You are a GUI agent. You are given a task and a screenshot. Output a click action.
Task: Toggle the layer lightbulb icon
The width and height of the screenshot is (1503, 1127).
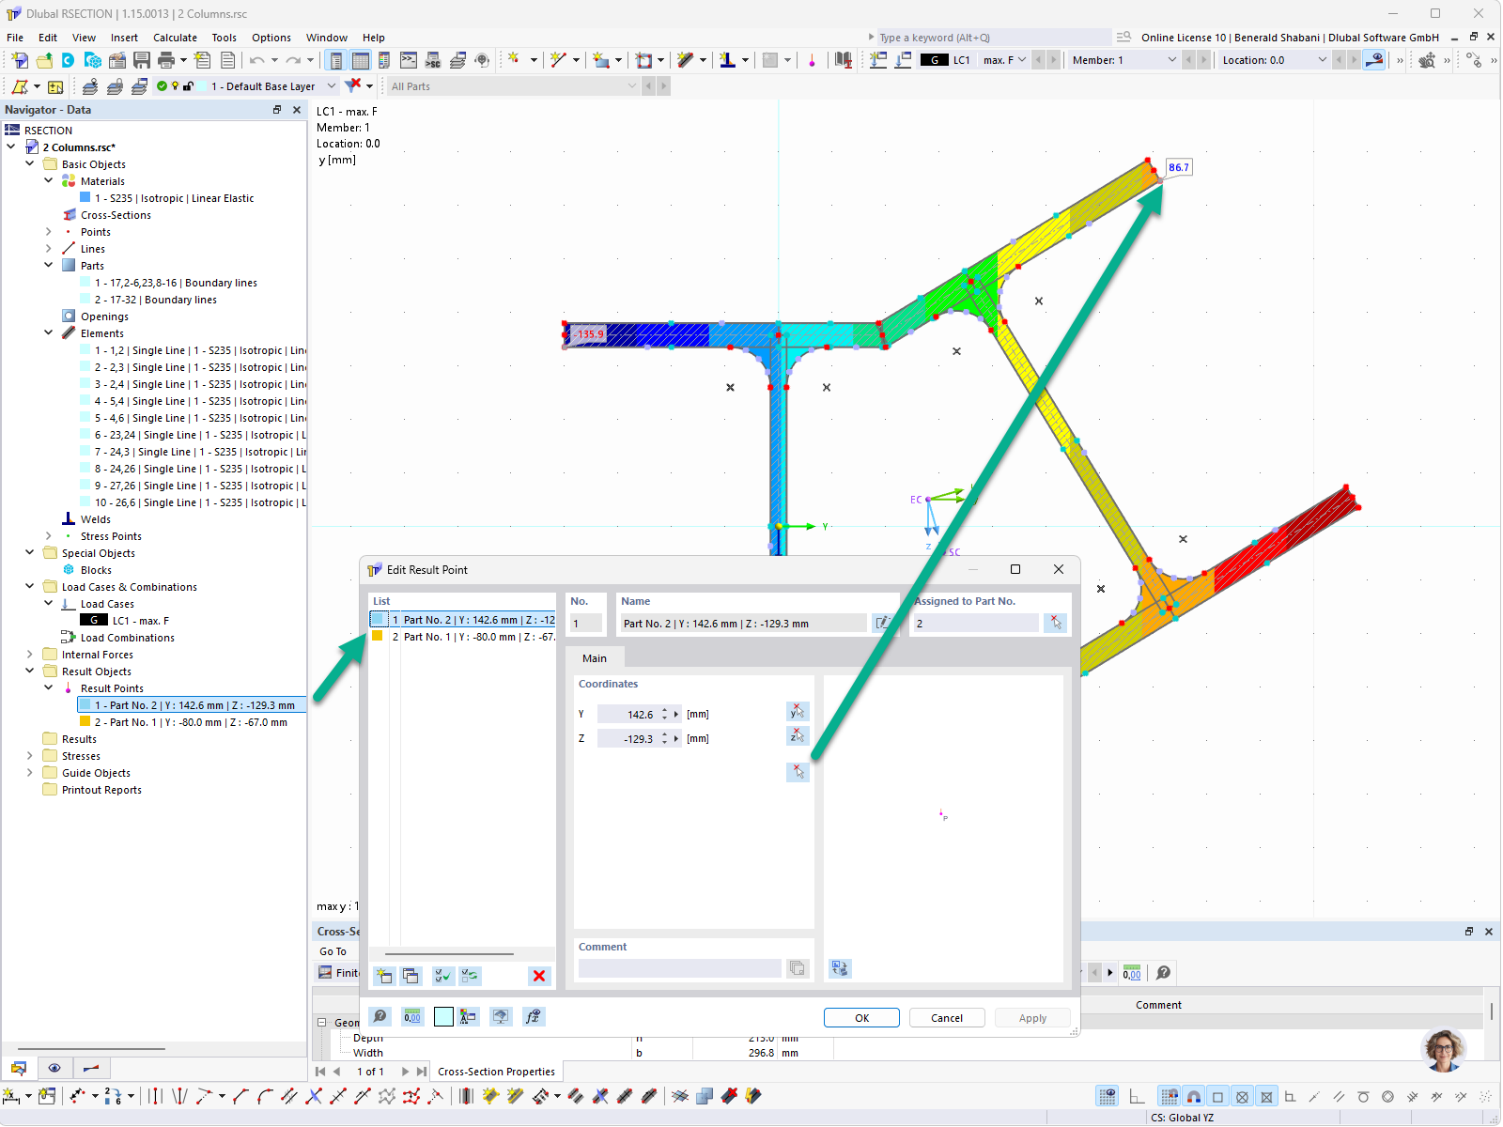coord(175,85)
